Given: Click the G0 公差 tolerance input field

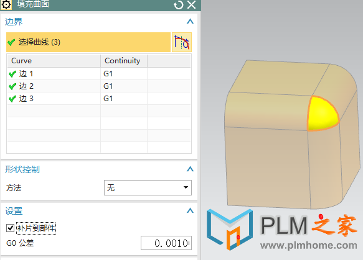Looking at the screenshot, I should (x=166, y=243).
